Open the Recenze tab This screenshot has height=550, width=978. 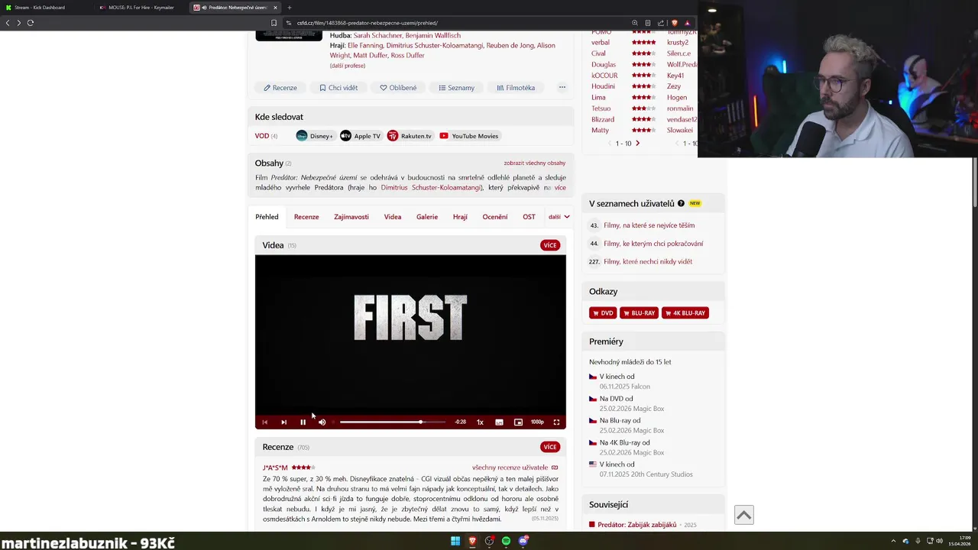pyautogui.click(x=306, y=217)
